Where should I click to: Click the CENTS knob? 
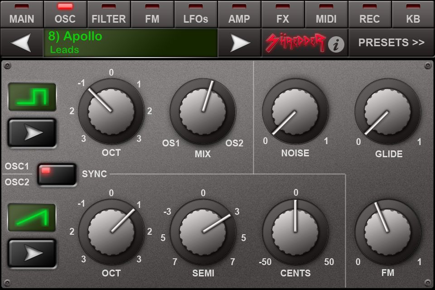tap(295, 232)
